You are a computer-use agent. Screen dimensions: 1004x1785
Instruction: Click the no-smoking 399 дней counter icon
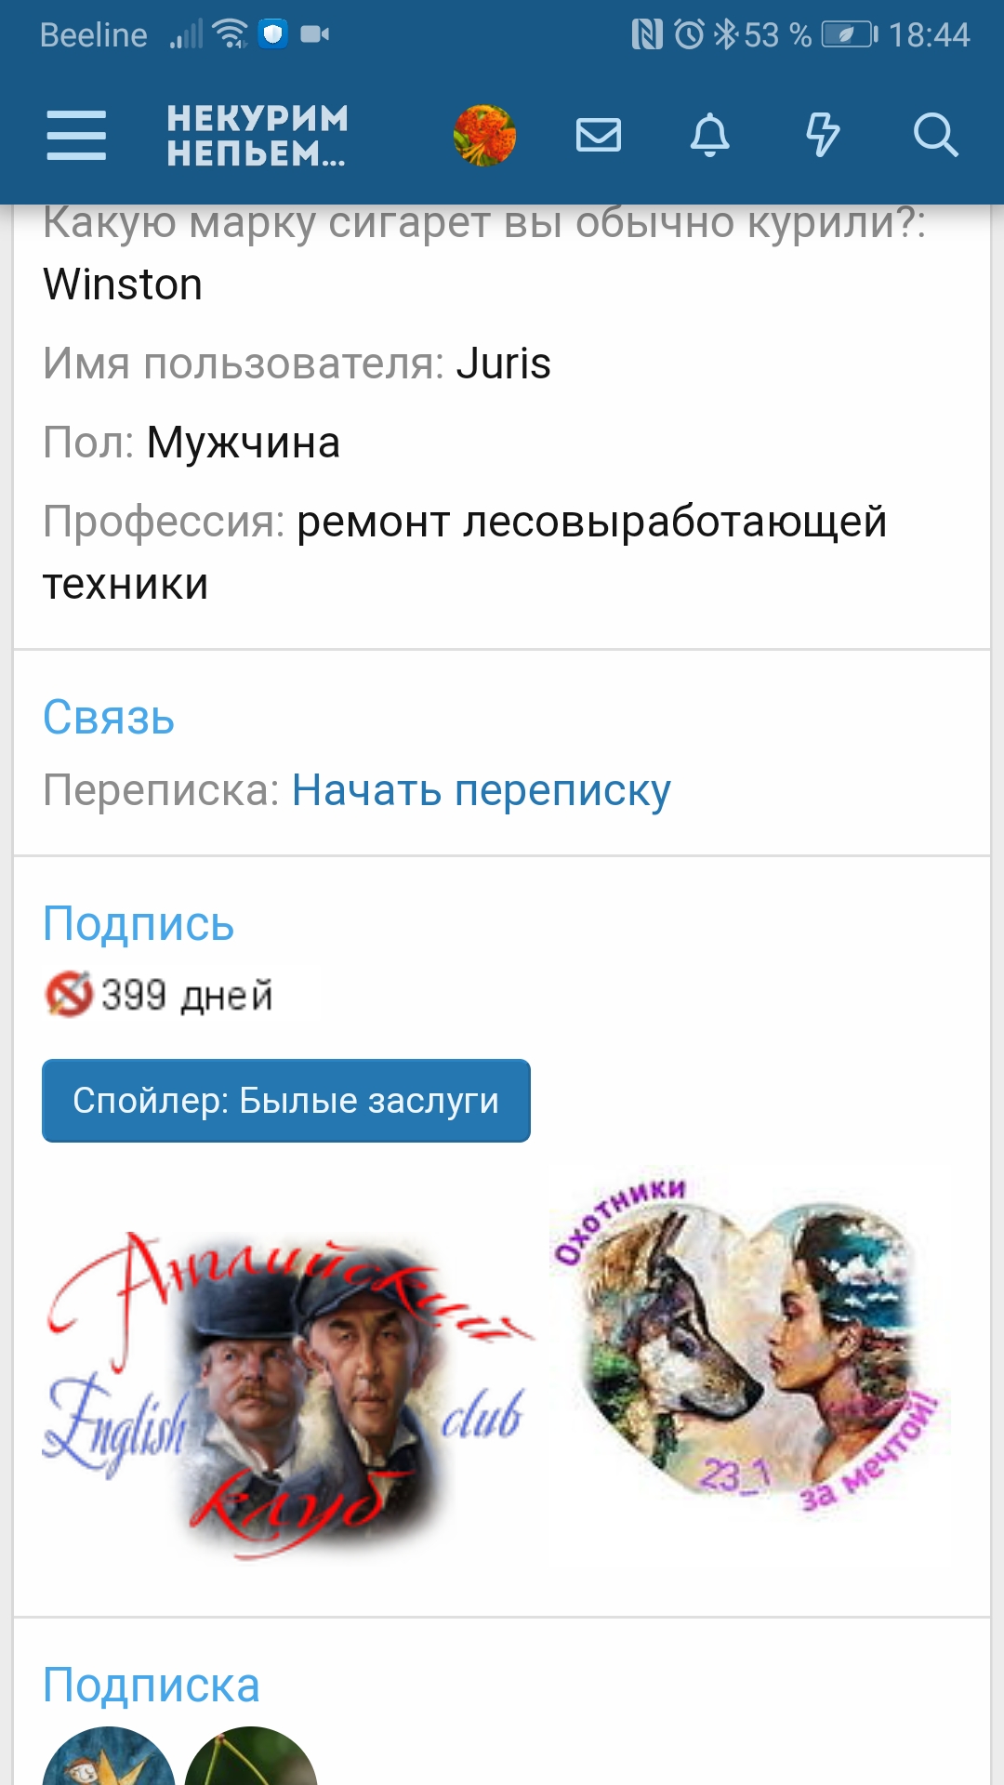69,995
